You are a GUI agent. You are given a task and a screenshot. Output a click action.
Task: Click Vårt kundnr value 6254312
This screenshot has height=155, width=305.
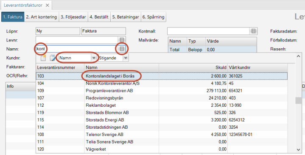[x=237, y=120]
